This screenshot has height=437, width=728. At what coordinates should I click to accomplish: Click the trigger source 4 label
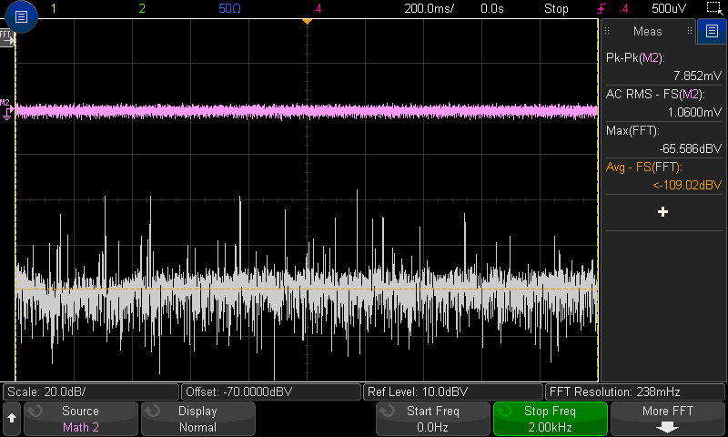pos(625,8)
